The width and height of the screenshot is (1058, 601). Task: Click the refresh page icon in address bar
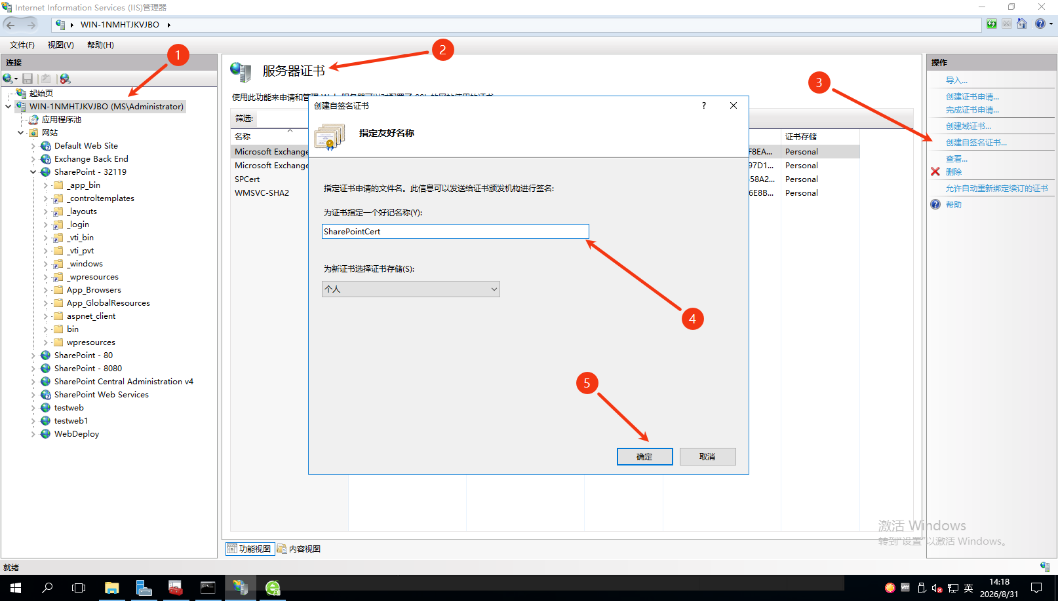992,24
